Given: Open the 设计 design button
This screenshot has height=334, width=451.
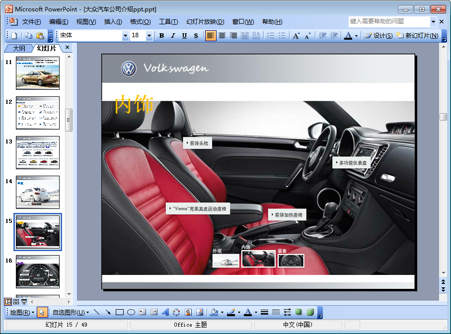Looking at the screenshot, I should (x=378, y=36).
